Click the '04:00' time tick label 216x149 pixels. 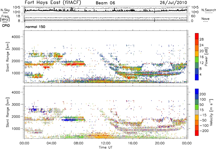point(52,143)
